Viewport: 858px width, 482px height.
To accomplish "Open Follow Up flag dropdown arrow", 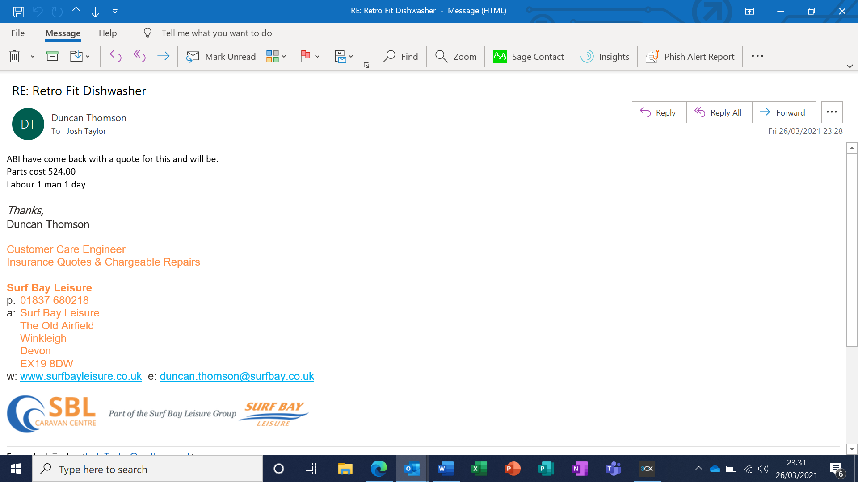I will 317,56.
